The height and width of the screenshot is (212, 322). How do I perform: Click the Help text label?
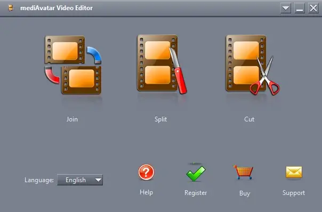[x=146, y=192]
